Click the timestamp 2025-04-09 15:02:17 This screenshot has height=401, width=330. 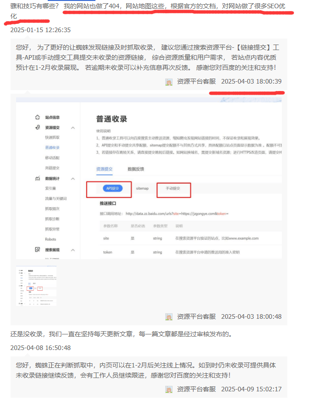(x=251, y=389)
